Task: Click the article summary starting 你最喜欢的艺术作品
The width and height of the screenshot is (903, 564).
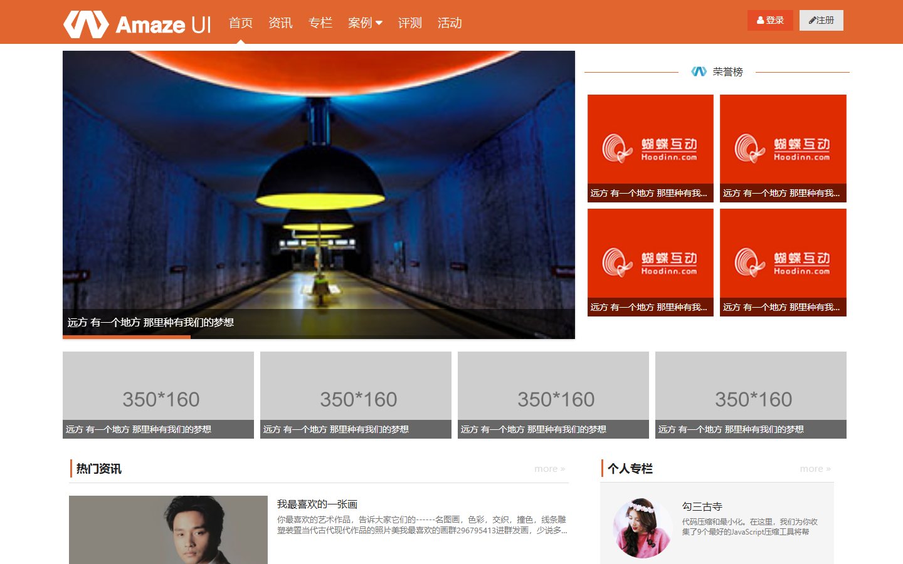Action: coord(422,525)
